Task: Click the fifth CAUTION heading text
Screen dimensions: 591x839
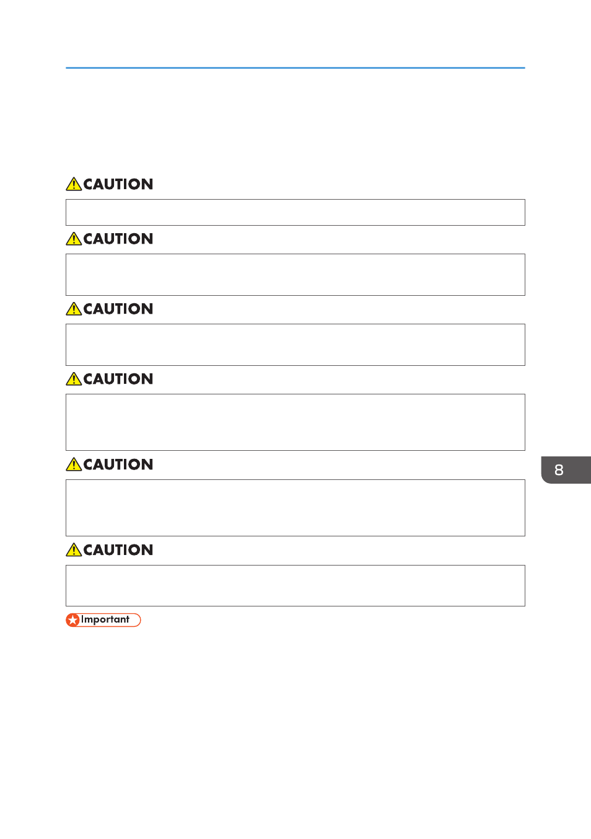Action: click(118, 464)
